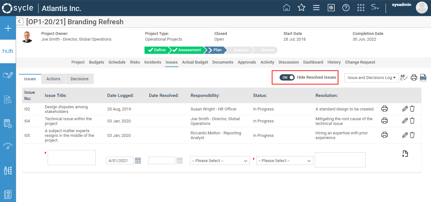Open the apps grid icon

361,8
